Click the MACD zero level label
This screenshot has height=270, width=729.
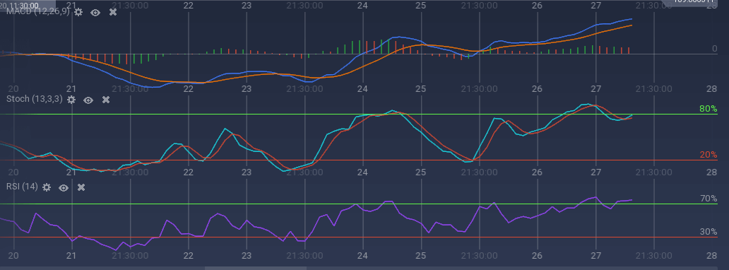pos(715,49)
